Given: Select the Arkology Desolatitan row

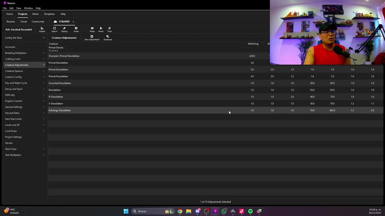Looking at the screenshot, I should coord(215,110).
